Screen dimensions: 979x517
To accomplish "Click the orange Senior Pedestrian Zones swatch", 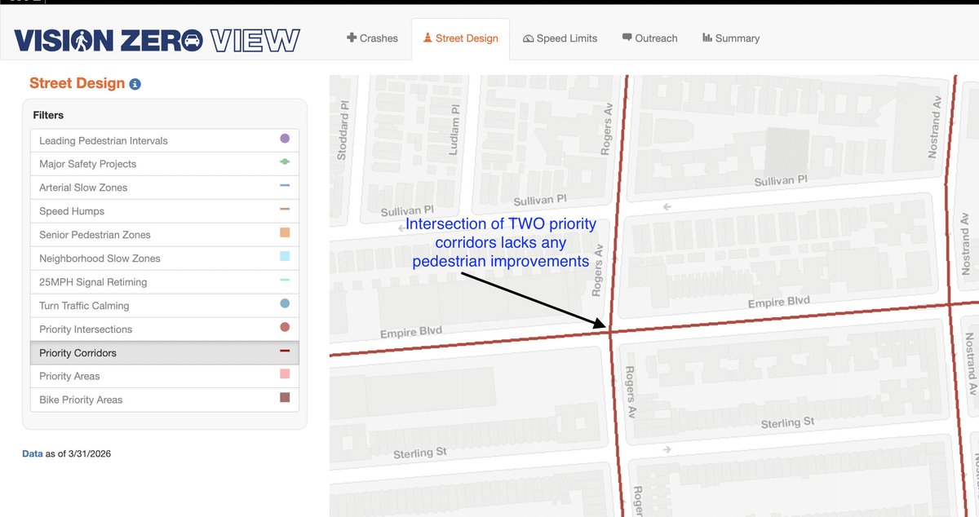I will point(285,232).
